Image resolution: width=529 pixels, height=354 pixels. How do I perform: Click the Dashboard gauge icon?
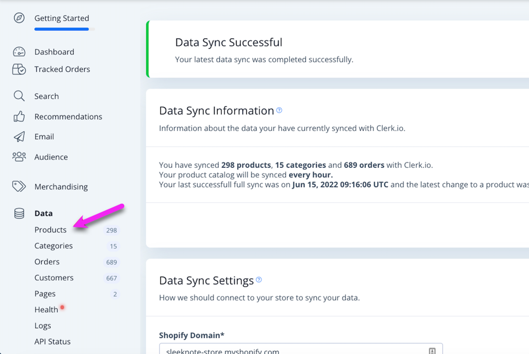19,52
